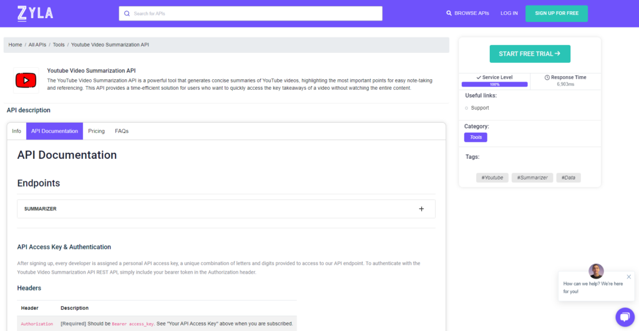Click Sign Up For Free button
This screenshot has height=331, width=639.
point(556,13)
